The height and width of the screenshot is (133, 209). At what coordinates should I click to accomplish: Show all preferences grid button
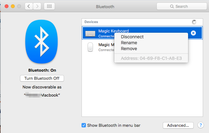click(x=49, y=6)
